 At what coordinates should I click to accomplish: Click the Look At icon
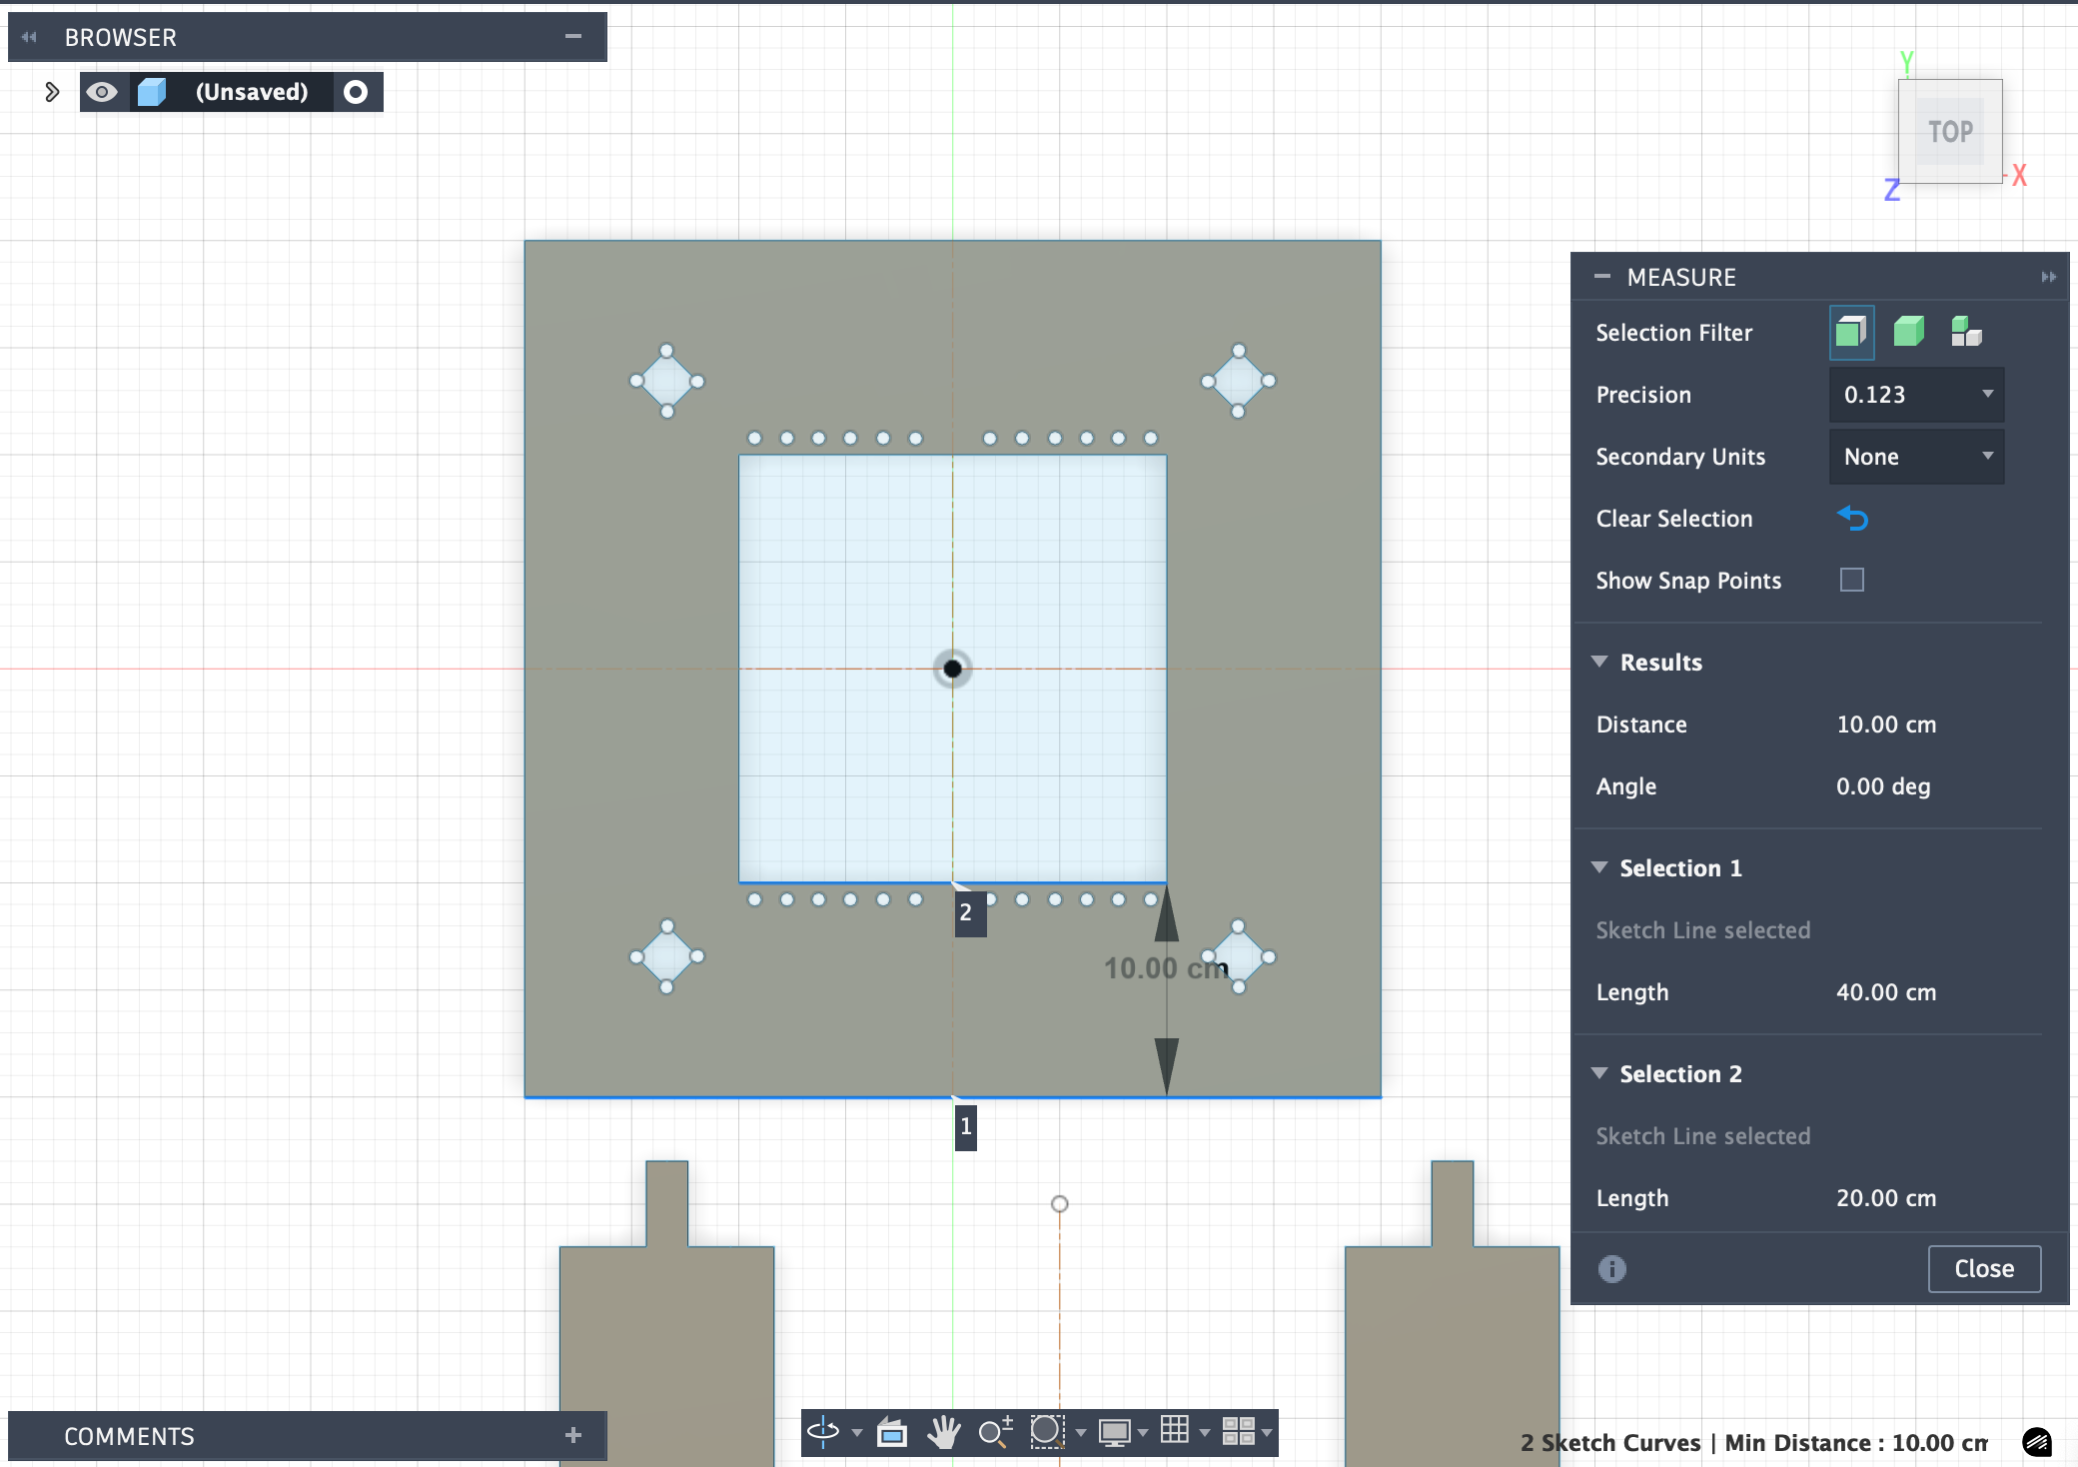click(x=891, y=1432)
